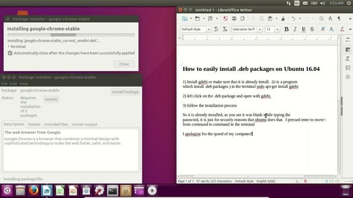Switch to the Details tab
Image resolution: width=353 pixels, height=198 pixels.
coord(34,124)
